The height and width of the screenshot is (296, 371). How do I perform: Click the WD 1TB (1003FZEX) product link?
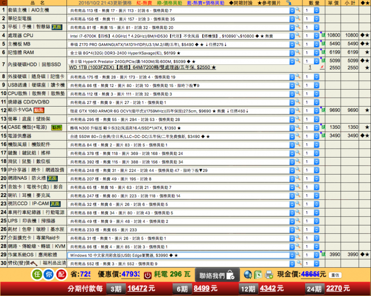click(x=142, y=67)
